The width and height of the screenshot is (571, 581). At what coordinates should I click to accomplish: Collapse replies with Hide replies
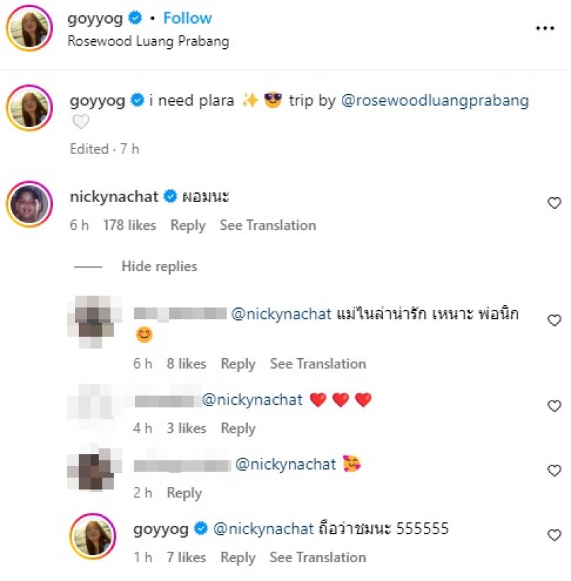(159, 266)
